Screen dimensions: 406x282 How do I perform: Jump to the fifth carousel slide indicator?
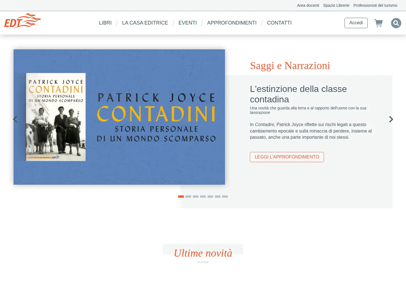(210, 197)
